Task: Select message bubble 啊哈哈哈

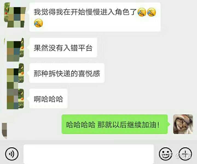Action: [x=48, y=99]
